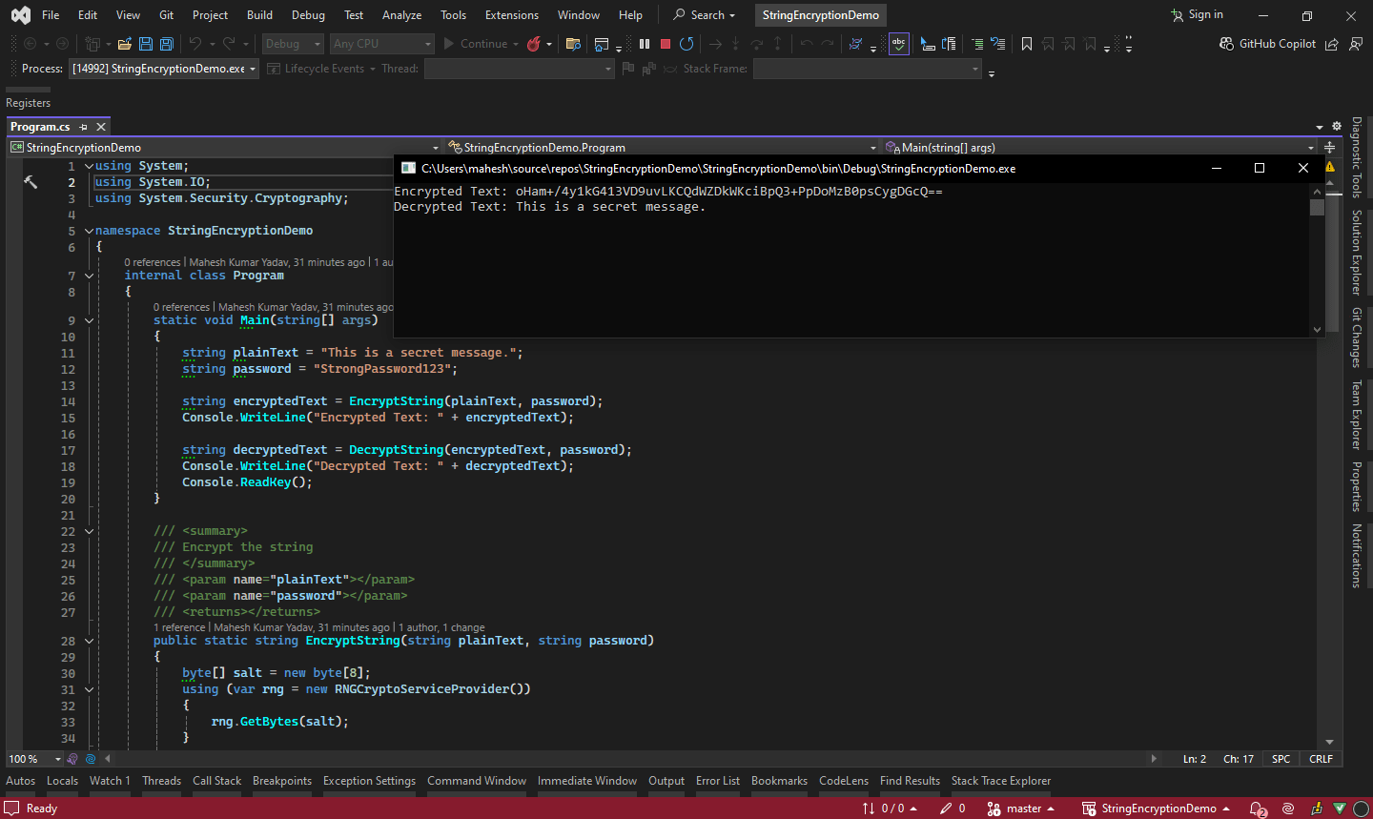The width and height of the screenshot is (1373, 819).
Task: Open the Process dropdown showing StringEncryptionDemo.exe
Action: click(164, 69)
